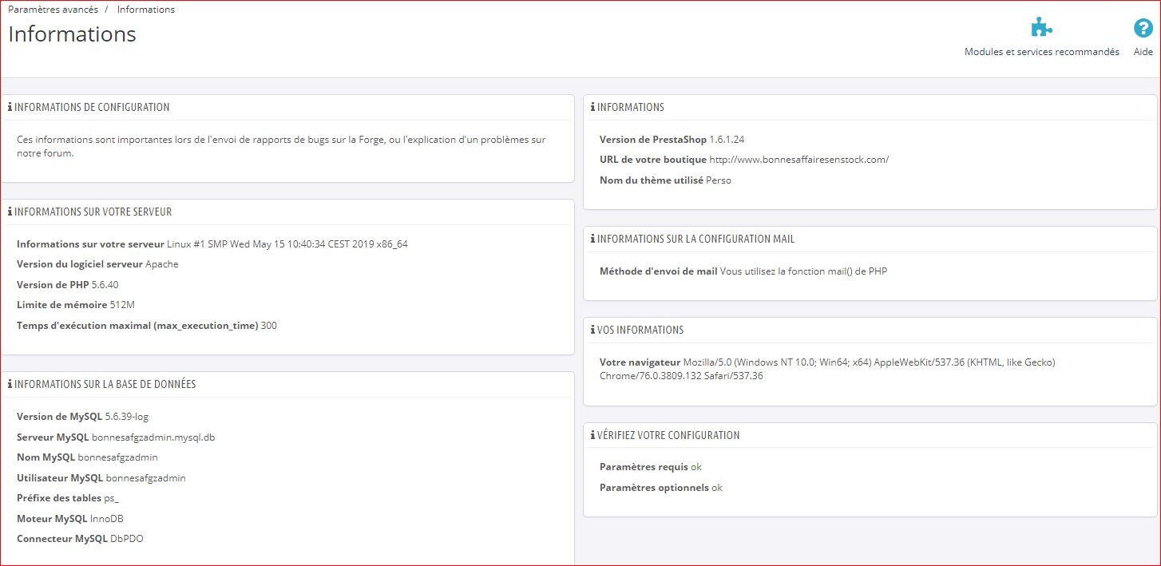This screenshot has height=566, width=1161.
Task: Click Vérifiez votre configuration heading
Action: (668, 435)
